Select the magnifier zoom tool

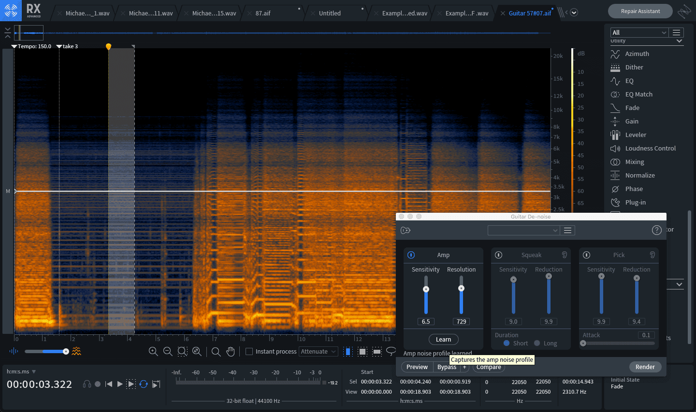[216, 352]
